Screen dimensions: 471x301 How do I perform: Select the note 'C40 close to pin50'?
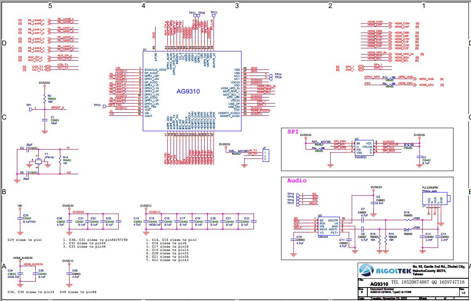click(x=78, y=292)
